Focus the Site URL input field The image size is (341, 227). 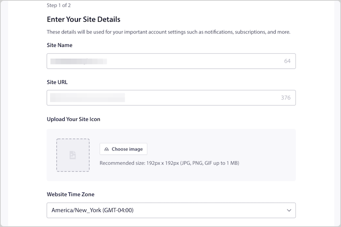tap(171, 98)
